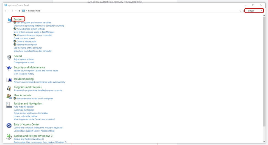Open the Programs and Features heading
The height and width of the screenshot is (145, 268).
[28, 87]
